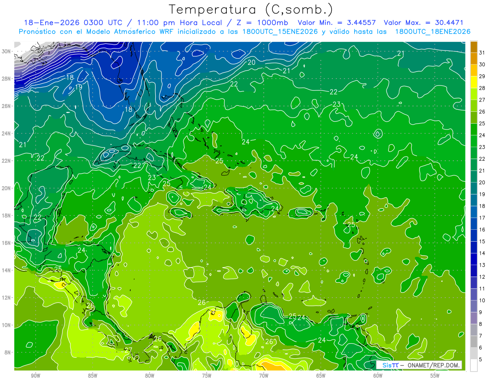Click the lime legend swatch between 26 and 27
The width and height of the screenshot is (493, 381).
click(x=474, y=105)
